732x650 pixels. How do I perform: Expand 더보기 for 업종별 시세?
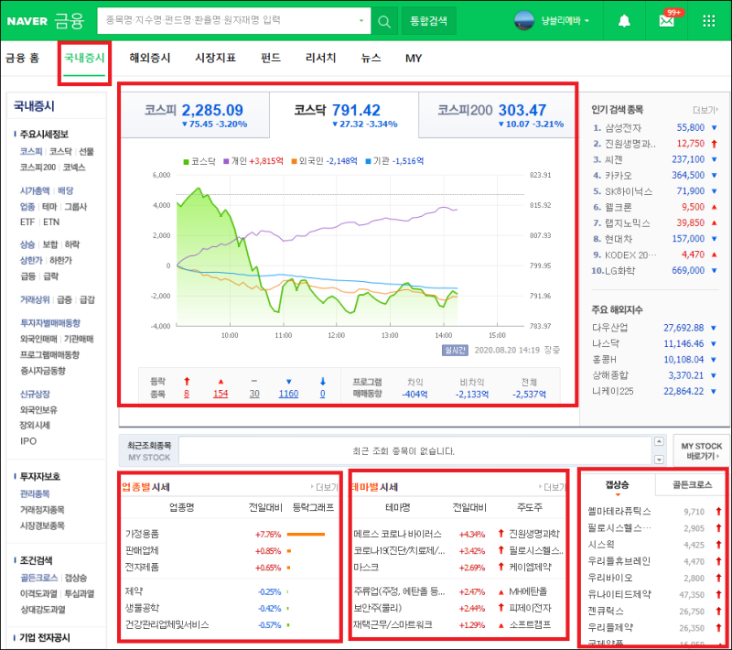point(325,487)
